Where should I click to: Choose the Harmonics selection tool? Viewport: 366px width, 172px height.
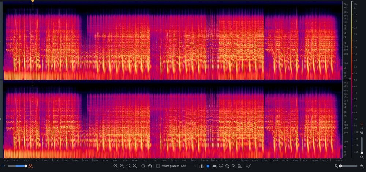(240, 166)
